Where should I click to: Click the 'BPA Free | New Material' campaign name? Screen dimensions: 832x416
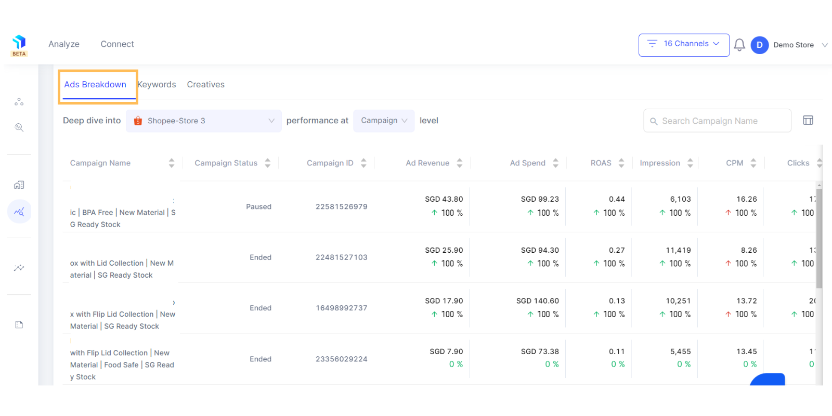pyautogui.click(x=123, y=218)
